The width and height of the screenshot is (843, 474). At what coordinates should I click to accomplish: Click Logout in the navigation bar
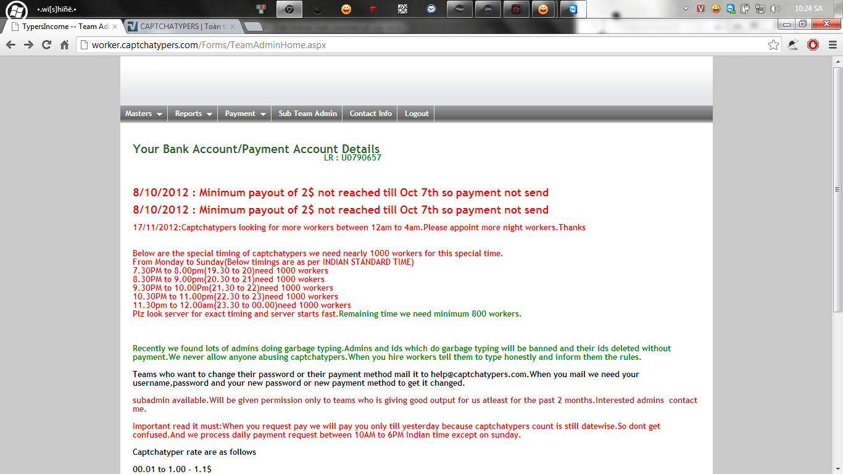coord(417,114)
